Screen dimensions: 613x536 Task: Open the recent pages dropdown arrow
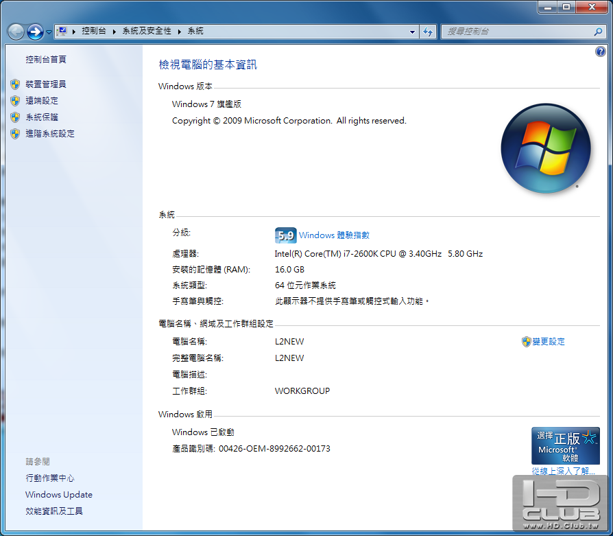pyautogui.click(x=49, y=32)
